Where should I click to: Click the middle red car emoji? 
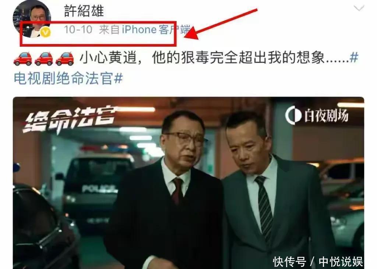click(43, 58)
